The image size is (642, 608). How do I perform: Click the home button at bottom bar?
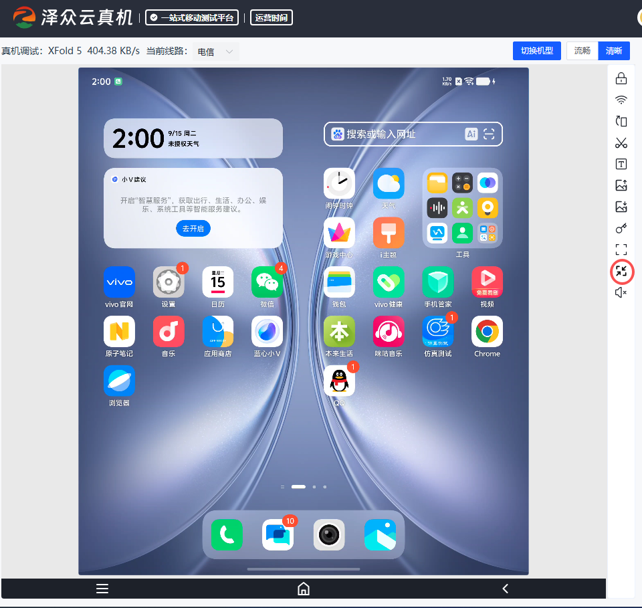pos(304,589)
